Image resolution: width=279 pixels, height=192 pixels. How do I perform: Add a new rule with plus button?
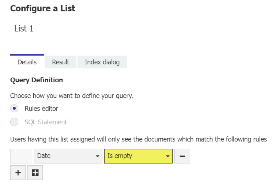coord(18,173)
